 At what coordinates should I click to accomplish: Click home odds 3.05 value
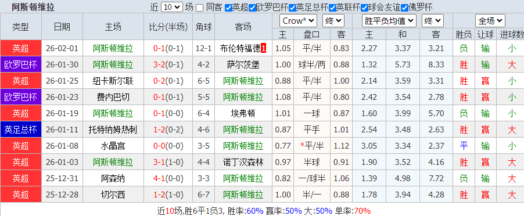point(369,146)
